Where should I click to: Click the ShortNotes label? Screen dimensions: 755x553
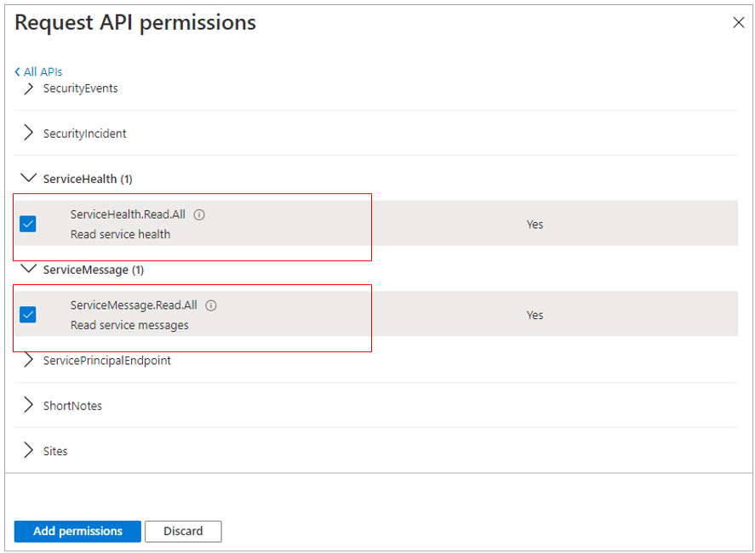click(x=72, y=406)
